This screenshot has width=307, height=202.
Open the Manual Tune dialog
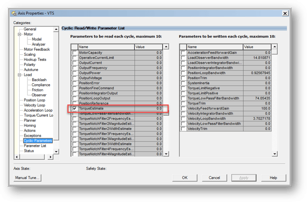(x=27, y=178)
